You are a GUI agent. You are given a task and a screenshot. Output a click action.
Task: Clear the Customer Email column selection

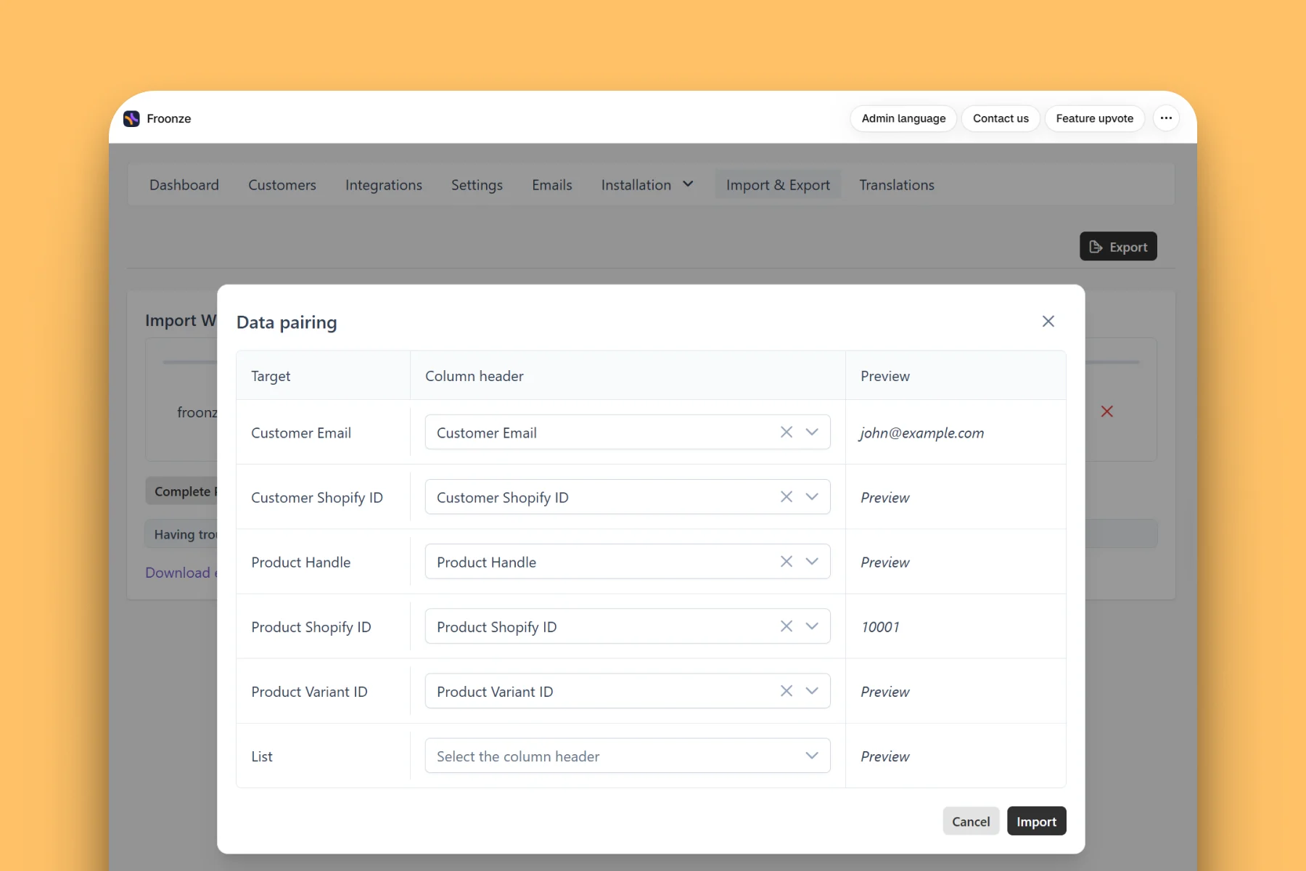(x=787, y=432)
